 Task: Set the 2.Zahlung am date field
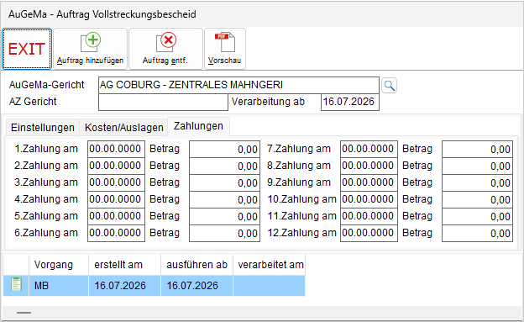(x=116, y=166)
